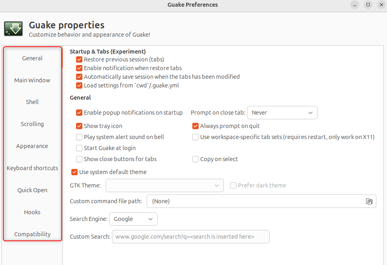The height and width of the screenshot is (265, 387).
Task: Open the Quick Open tab
Action: tap(32, 190)
